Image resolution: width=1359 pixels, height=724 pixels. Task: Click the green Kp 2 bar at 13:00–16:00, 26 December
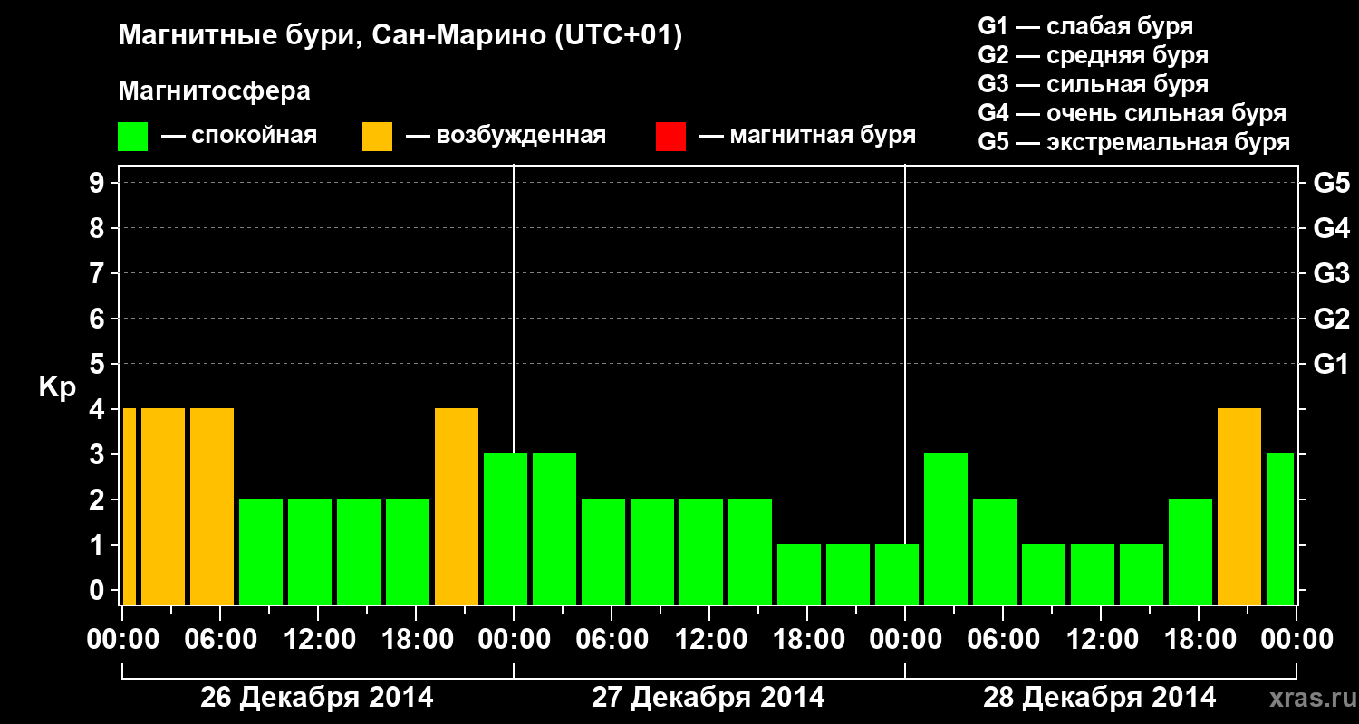click(x=359, y=551)
